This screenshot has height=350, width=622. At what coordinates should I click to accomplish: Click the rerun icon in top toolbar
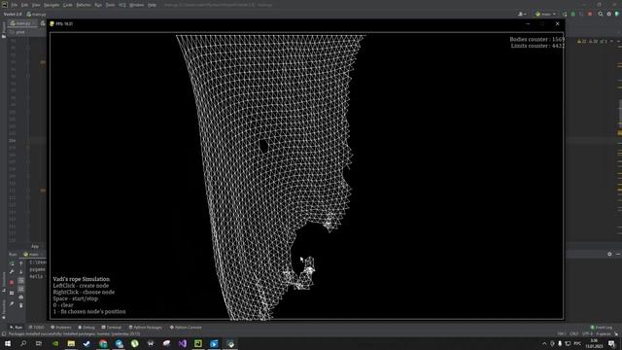[x=565, y=15]
